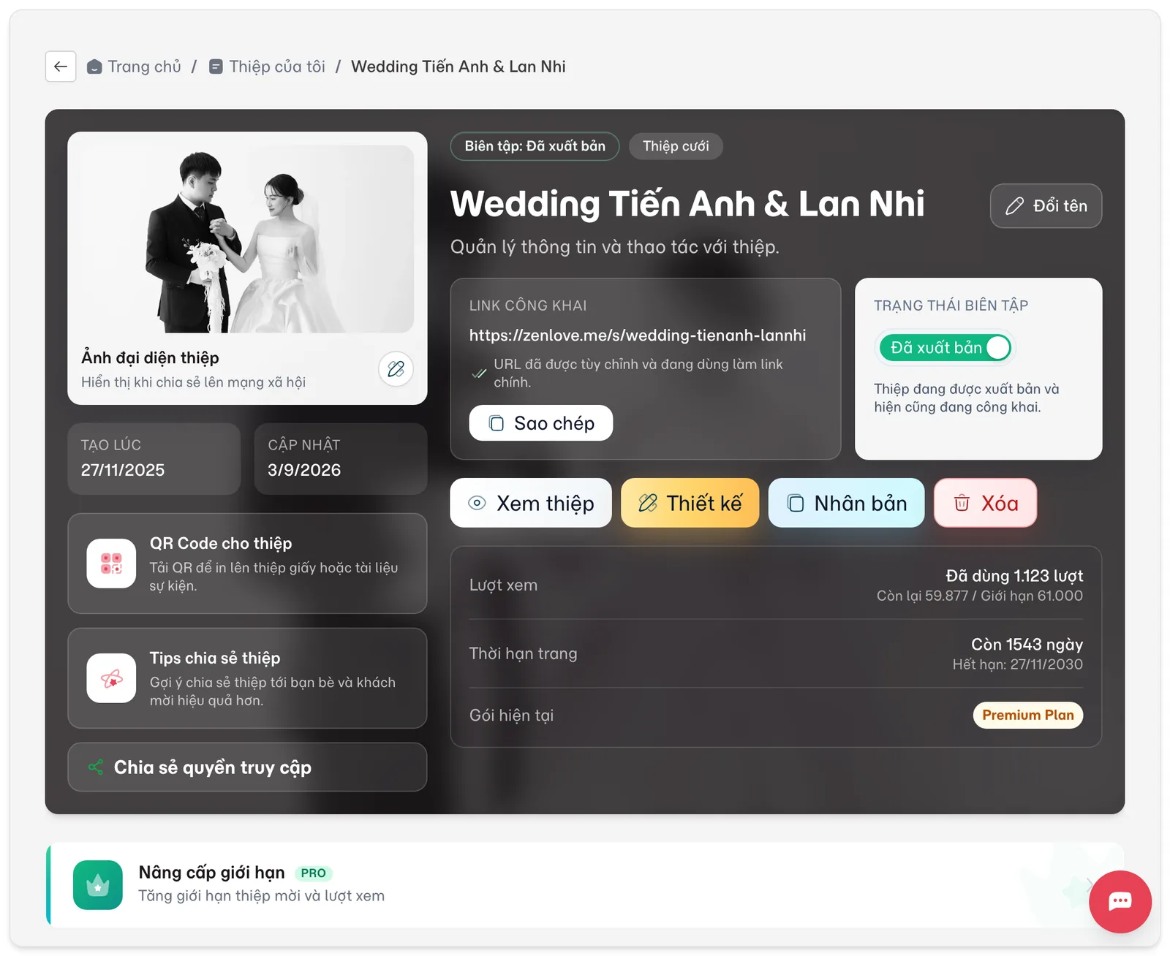Click the Hết hạn: 27/11/2030 text
1170x956 pixels.
tap(1017, 664)
